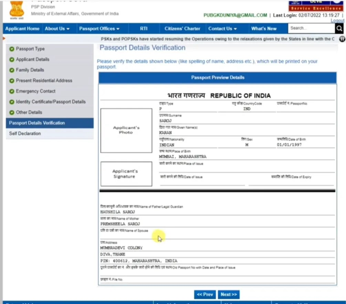
Task: Click the Next >> button
Action: point(229,294)
